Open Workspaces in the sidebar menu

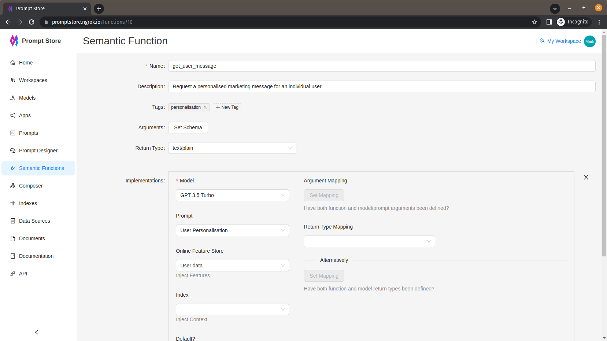pos(38,80)
